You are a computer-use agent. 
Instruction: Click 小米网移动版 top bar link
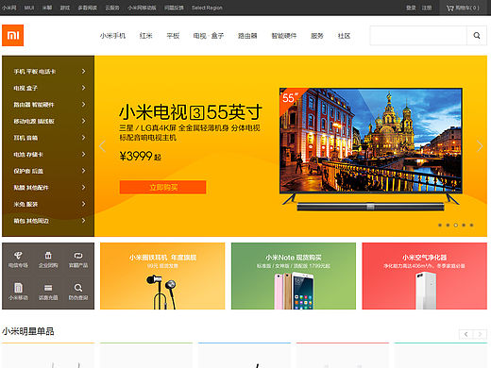142,8
